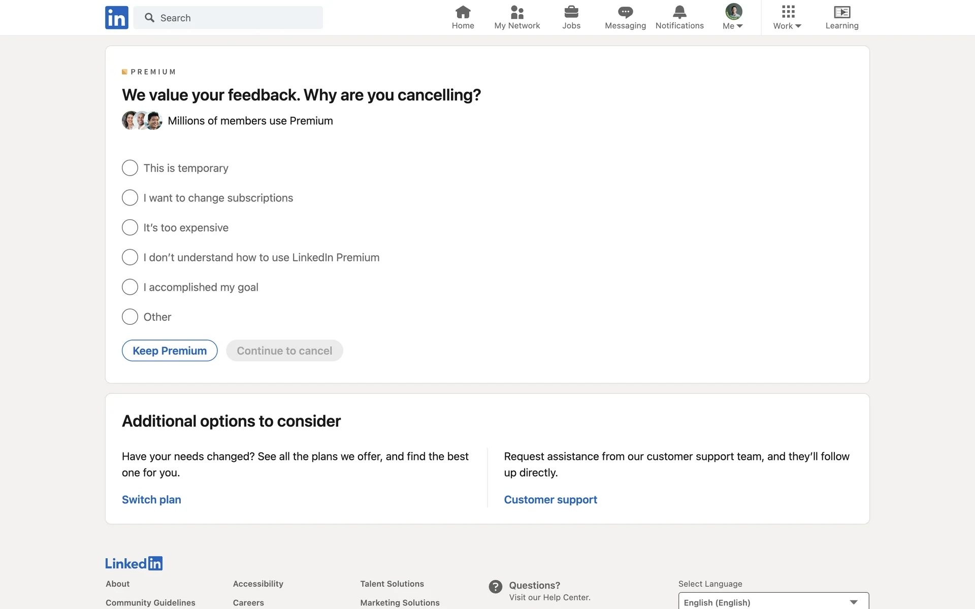This screenshot has width=975, height=609.
Task: Focus the LinkedIn search field
Action: click(228, 18)
